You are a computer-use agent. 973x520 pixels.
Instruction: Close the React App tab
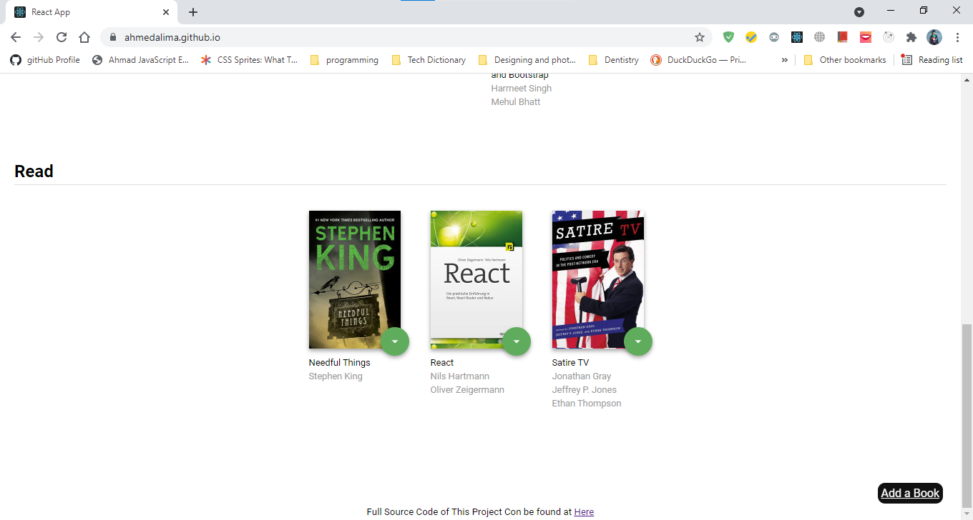[x=166, y=12]
